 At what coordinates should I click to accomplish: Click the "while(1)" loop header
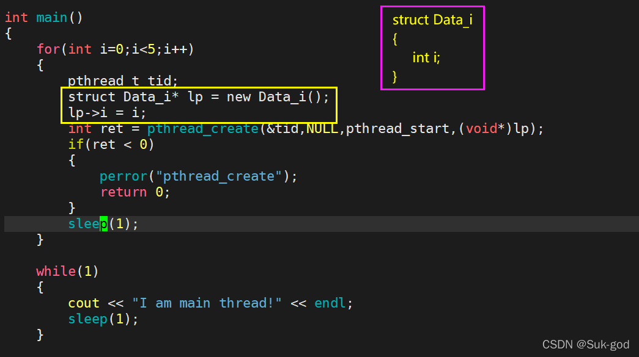(67, 271)
